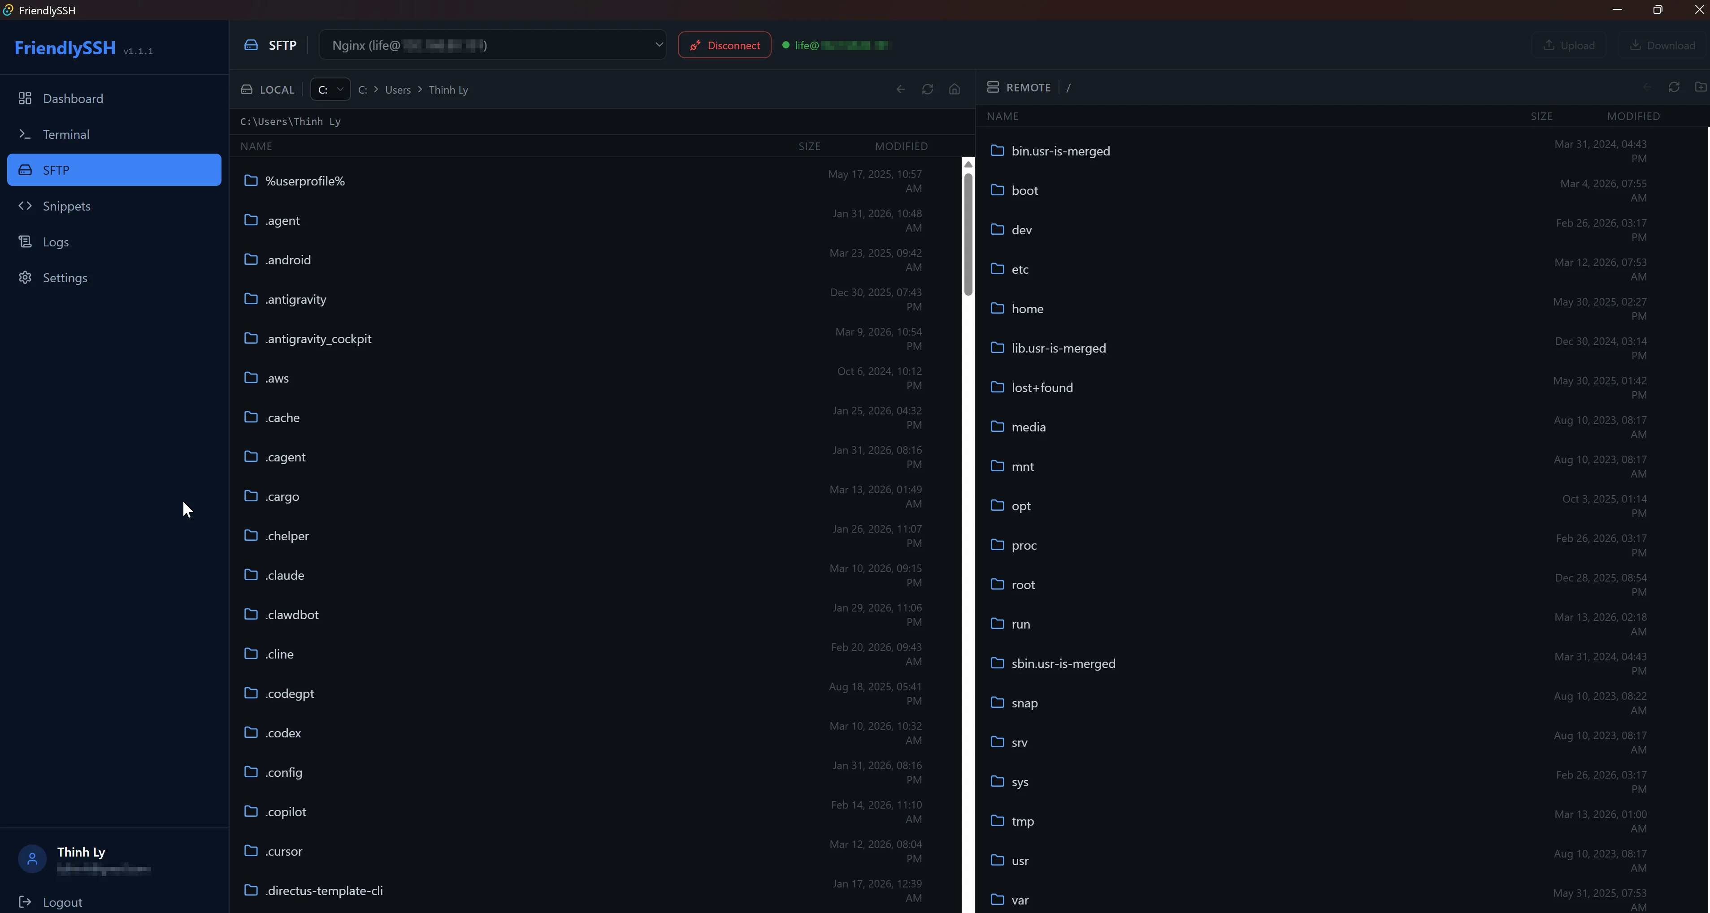Screen dimensions: 1710x913
Task: Select the remote tmp folder
Action: tap(1341, 822)
